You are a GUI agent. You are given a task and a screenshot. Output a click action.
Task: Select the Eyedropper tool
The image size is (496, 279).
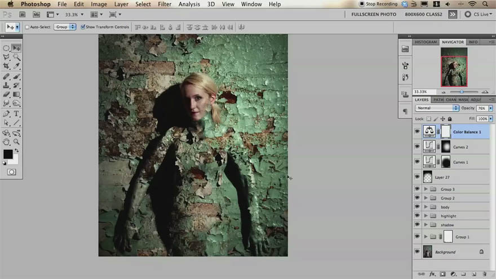[16, 66]
